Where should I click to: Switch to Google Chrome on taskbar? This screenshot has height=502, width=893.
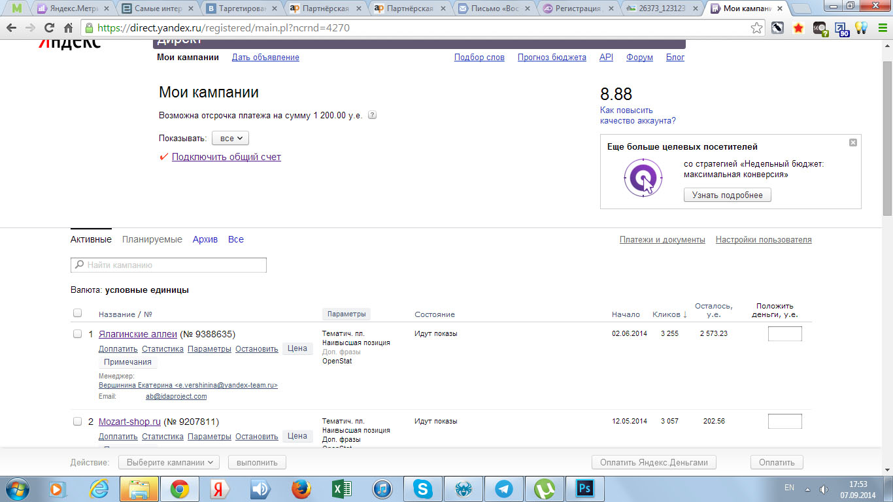point(180,488)
